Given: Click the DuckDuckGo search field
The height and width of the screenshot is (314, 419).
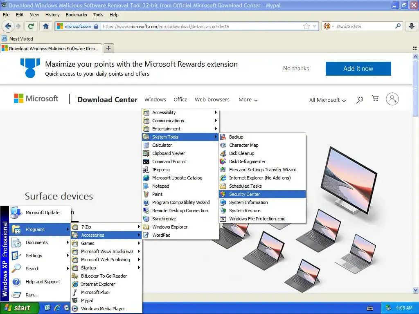Looking at the screenshot, I should pos(365,26).
